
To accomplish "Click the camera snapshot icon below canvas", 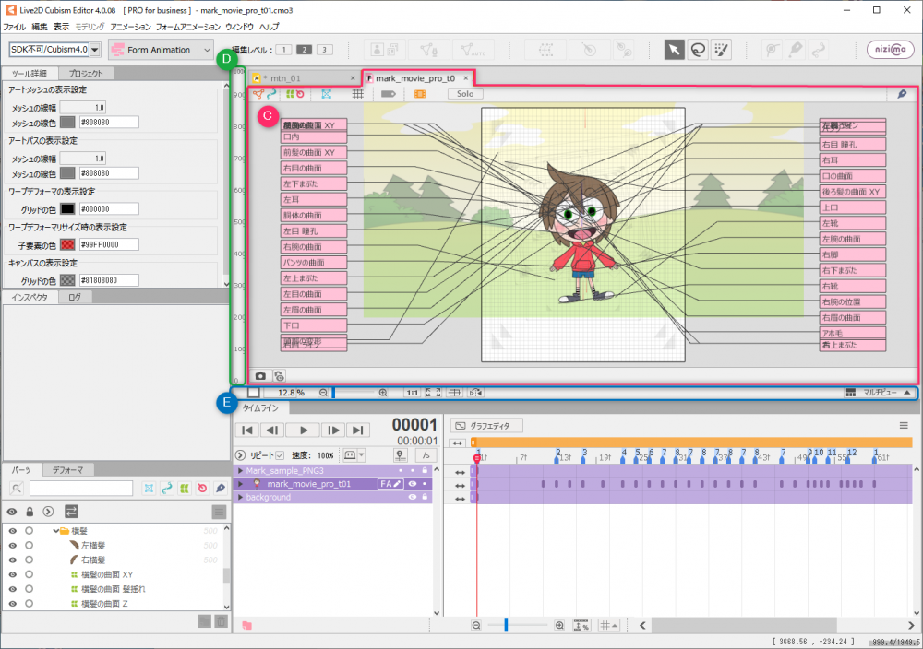I will pyautogui.click(x=261, y=375).
